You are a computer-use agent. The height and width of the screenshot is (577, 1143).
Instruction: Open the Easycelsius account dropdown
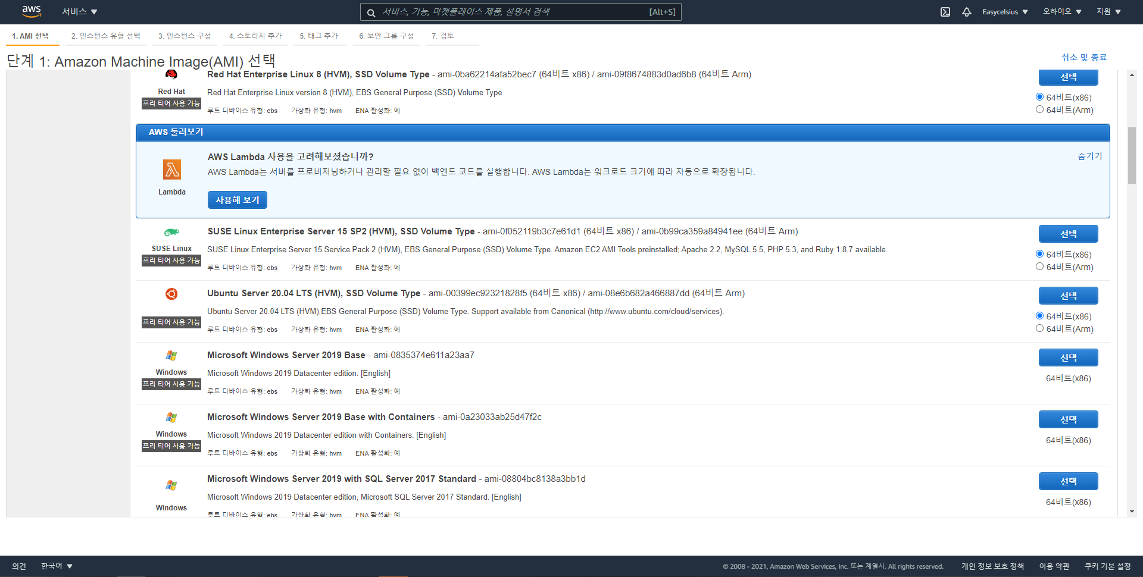[1005, 12]
